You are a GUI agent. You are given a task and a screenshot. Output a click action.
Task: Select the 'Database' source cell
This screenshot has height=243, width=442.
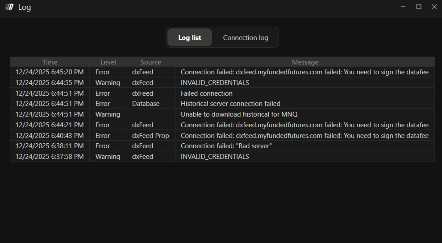pyautogui.click(x=150, y=104)
